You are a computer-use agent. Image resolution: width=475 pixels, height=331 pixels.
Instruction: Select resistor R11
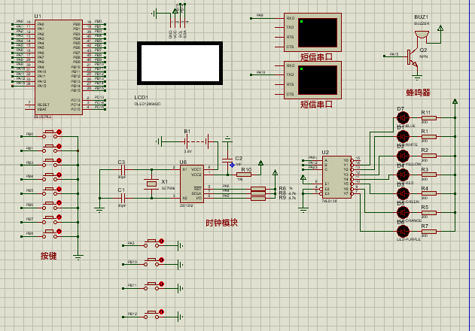429,118
